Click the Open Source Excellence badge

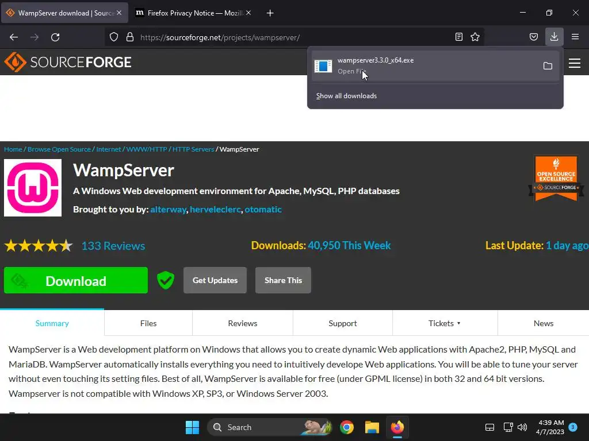(556, 179)
